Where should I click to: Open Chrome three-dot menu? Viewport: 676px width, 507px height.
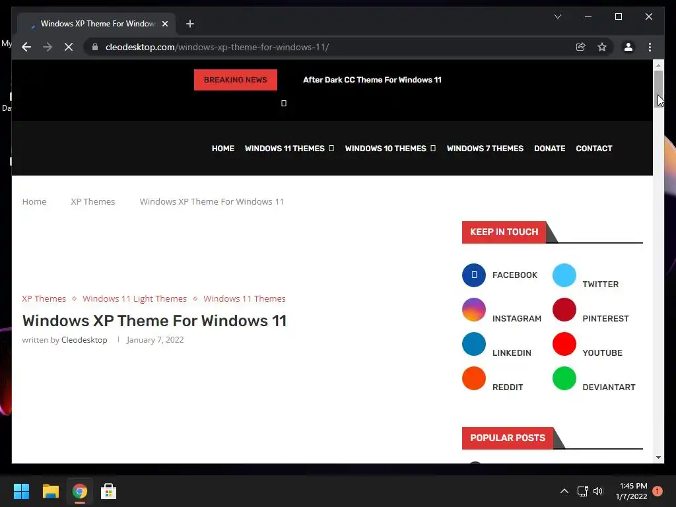coord(650,47)
